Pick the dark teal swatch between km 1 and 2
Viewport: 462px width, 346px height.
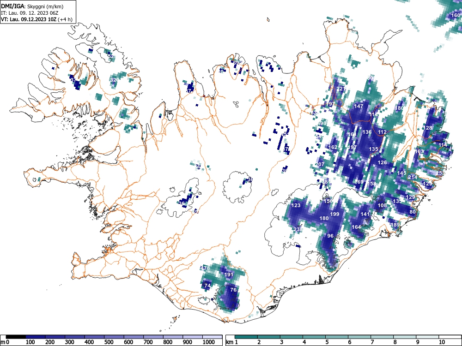coord(246,337)
